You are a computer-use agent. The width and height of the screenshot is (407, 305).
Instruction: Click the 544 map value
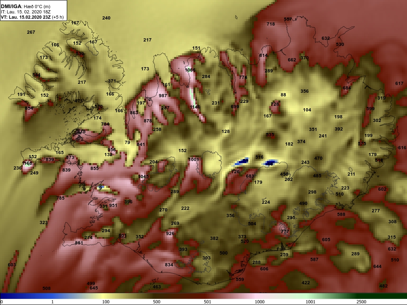[36, 75]
